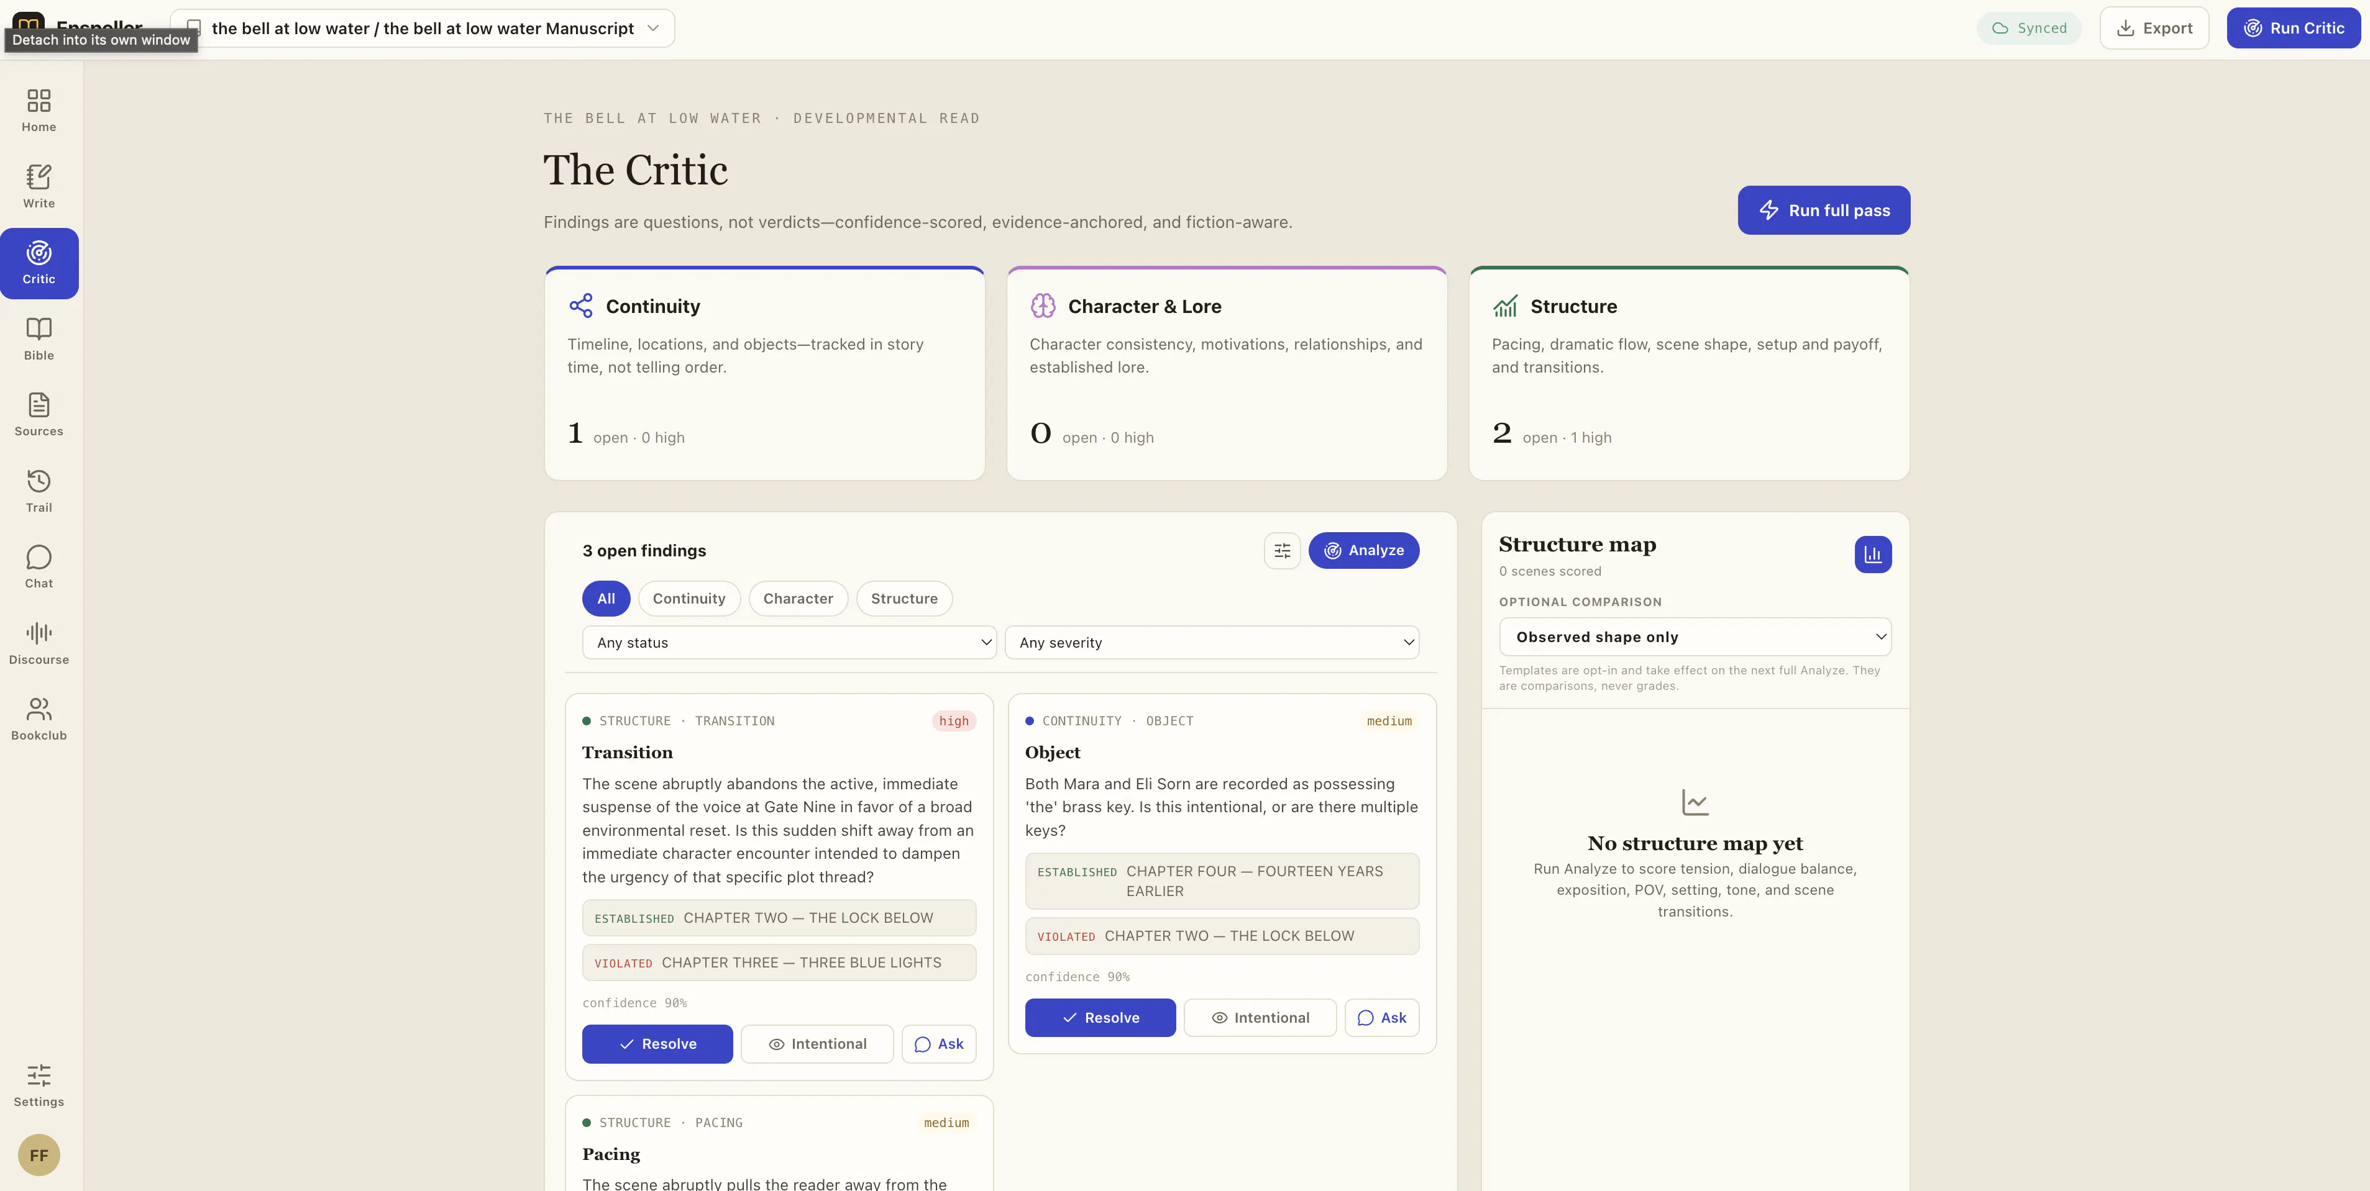Mark Object finding as Intentional
Screen dimensions: 2370x1191
[1260, 1018]
